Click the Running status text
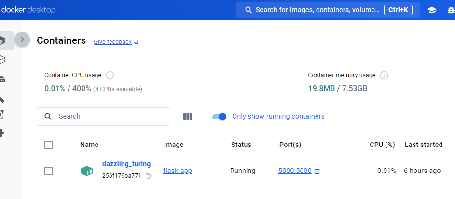This screenshot has height=199, width=455. click(x=243, y=171)
